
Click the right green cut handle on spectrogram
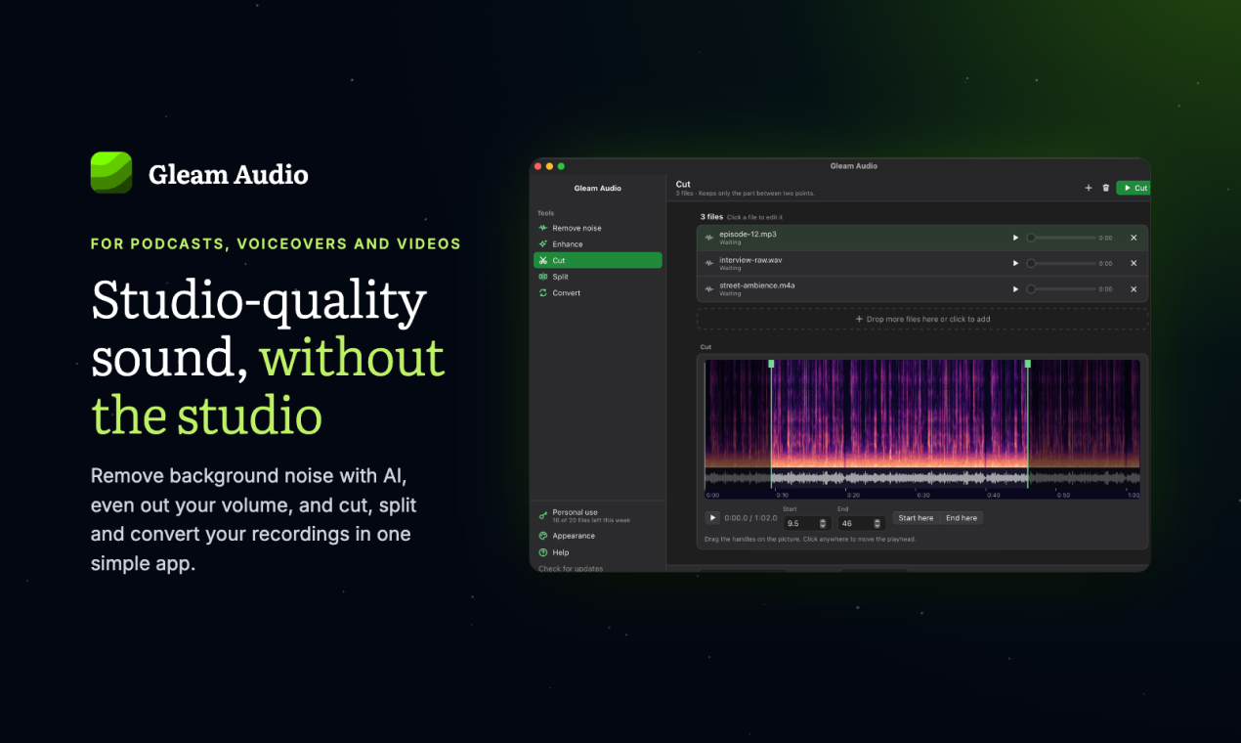click(x=1027, y=364)
